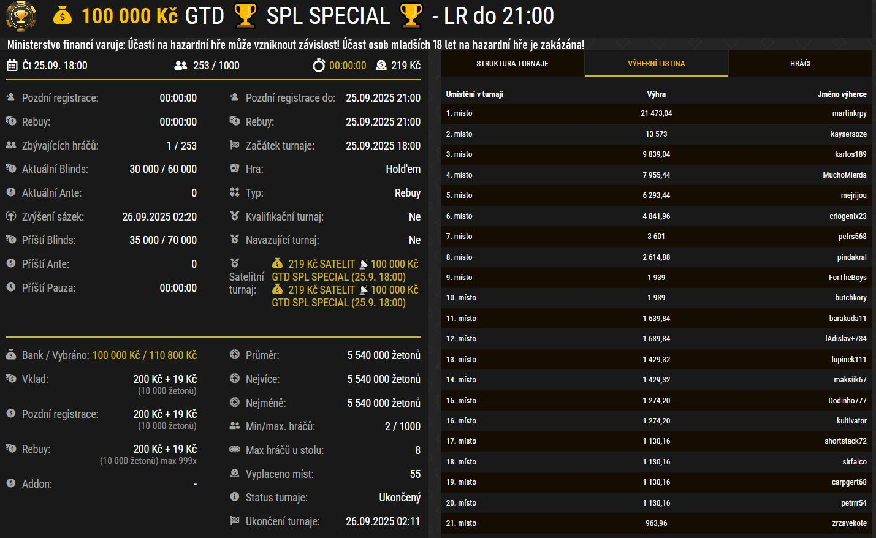The width and height of the screenshot is (876, 538).
Task: Click the Výhra column header
Action: (656, 94)
